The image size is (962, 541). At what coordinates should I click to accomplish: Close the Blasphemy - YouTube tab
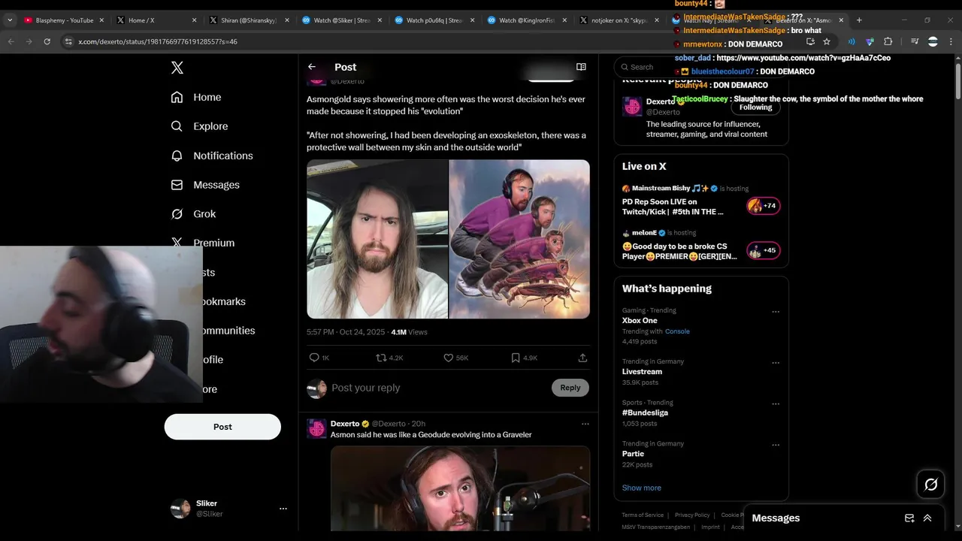(x=101, y=20)
